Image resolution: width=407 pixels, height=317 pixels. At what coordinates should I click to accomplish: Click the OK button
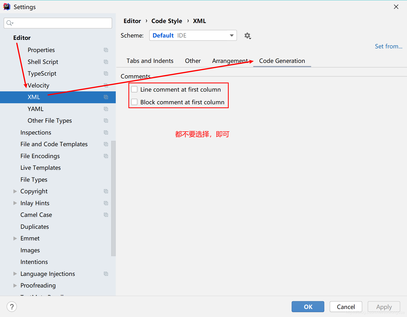tap(308, 307)
